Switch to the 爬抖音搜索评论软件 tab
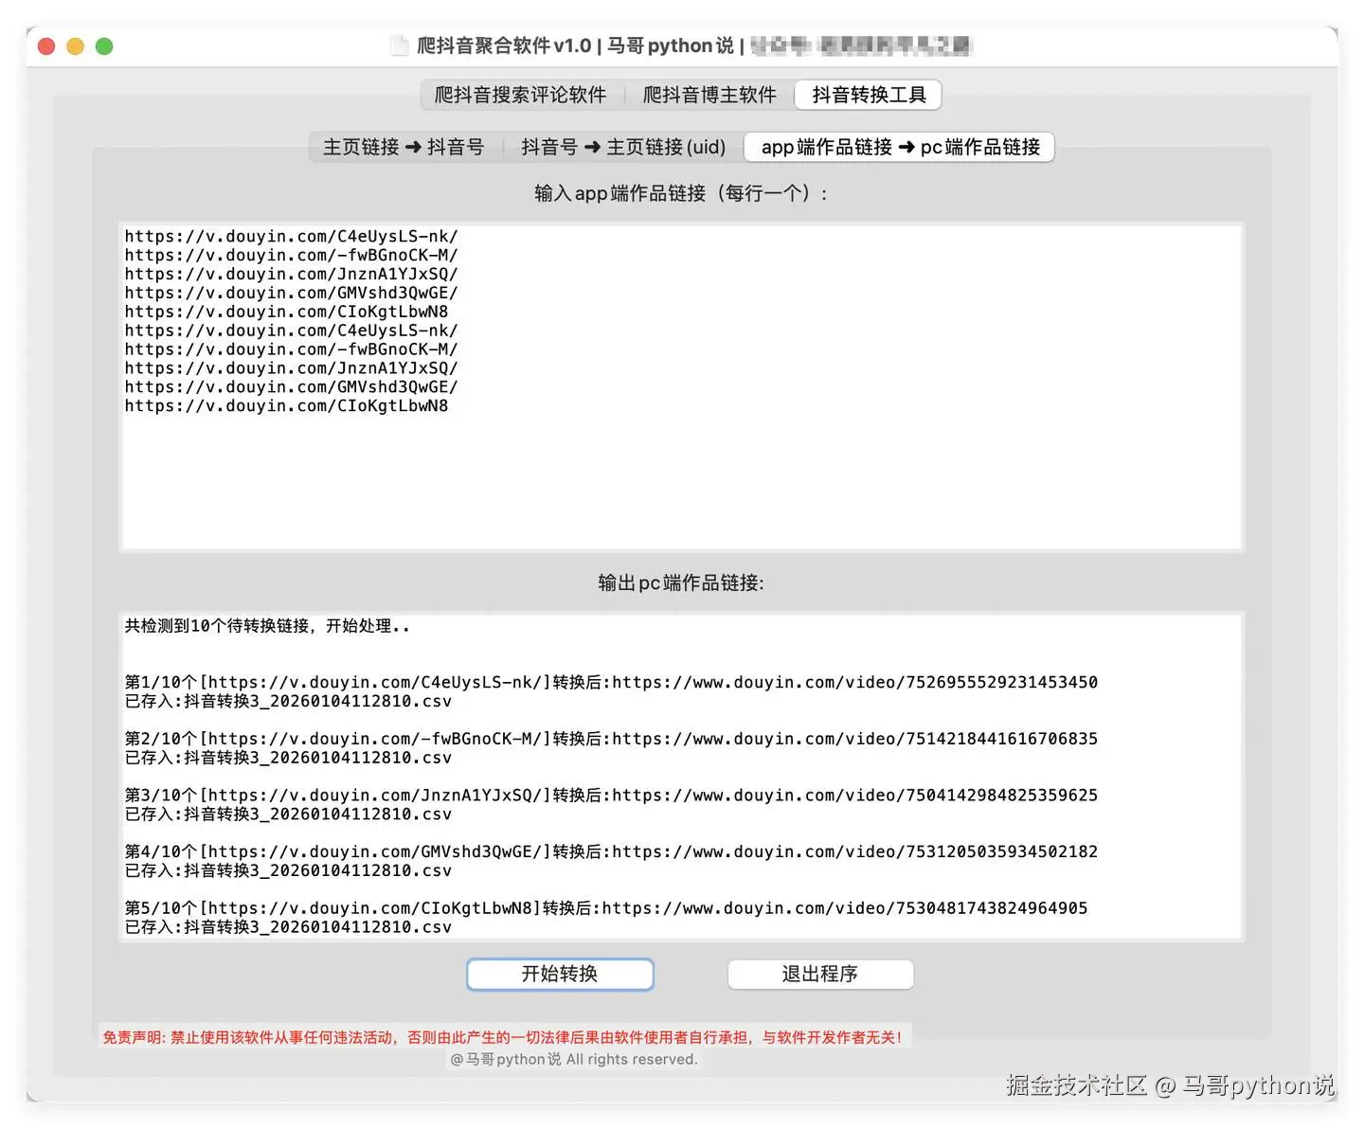This screenshot has width=1364, height=1128. point(518,95)
